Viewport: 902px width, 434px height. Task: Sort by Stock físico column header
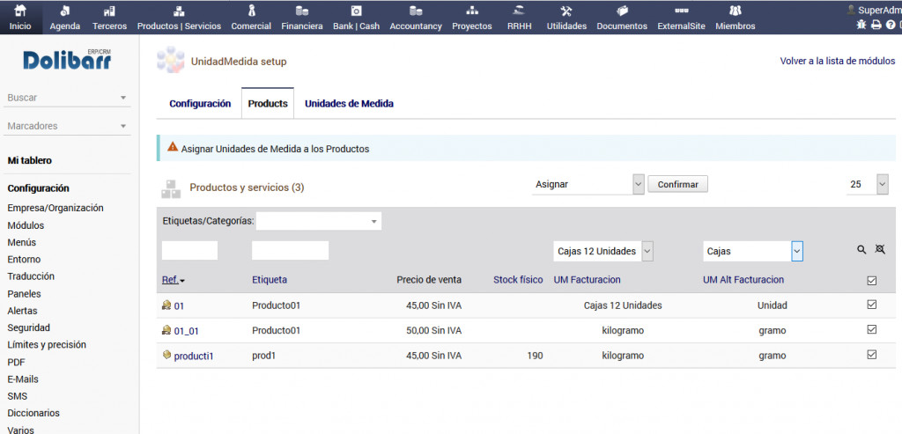click(518, 280)
